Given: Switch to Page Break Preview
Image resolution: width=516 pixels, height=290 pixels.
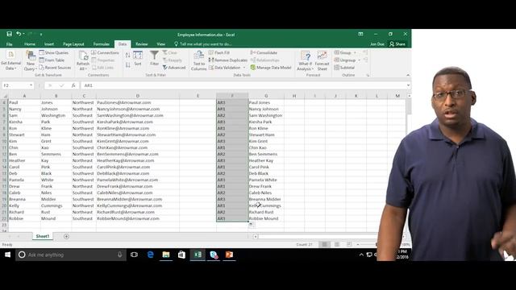Looking at the screenshot, I should [x=349, y=245].
